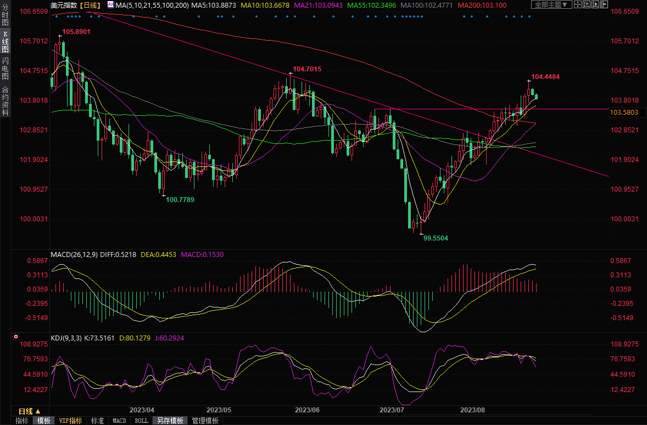Viewport: 647px width, 425px height.
Task: Expand the 日线 period selector
Action: (x=30, y=411)
